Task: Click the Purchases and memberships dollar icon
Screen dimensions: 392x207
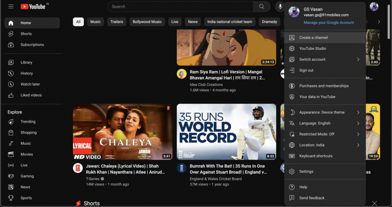Action: pos(292,86)
